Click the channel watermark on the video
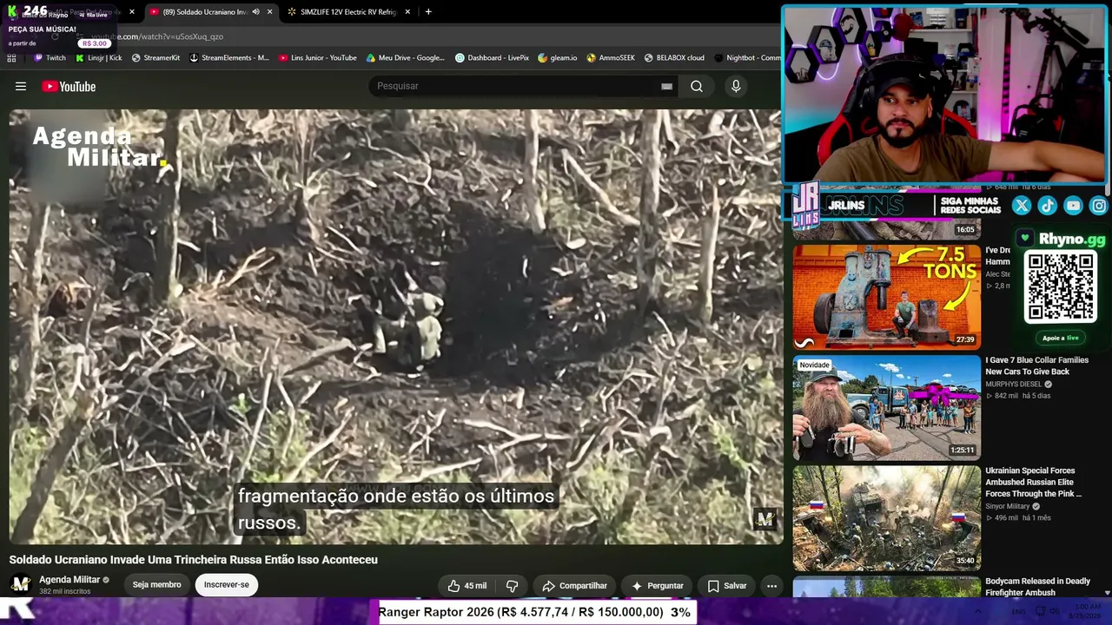Screen dimensions: 1112x625 pos(764,519)
